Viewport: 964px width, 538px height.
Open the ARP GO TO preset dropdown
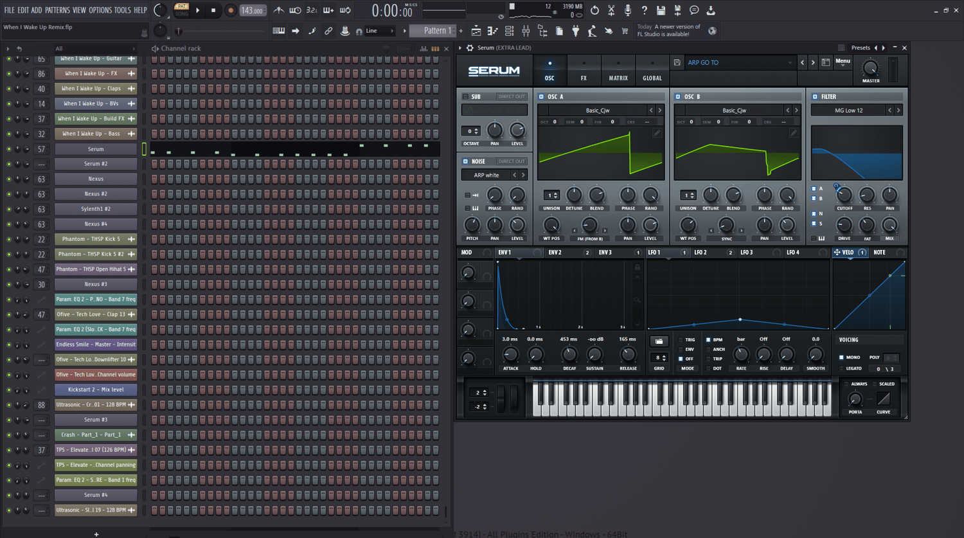tap(740, 62)
